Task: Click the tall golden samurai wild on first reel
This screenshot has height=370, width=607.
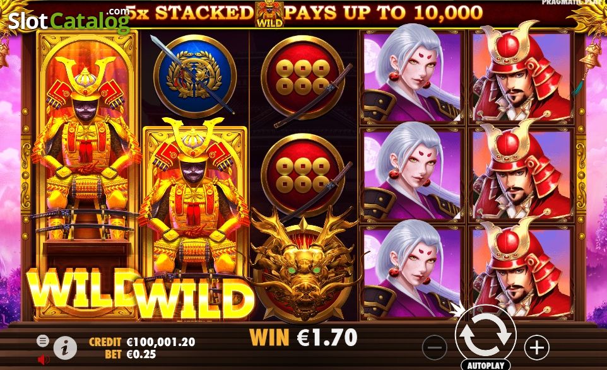Action: coord(86,174)
